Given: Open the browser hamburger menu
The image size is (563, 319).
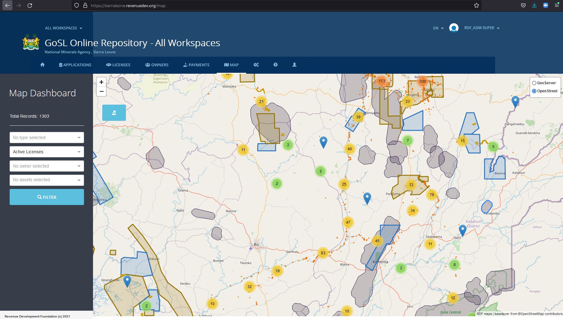Looking at the screenshot, I should (557, 6).
